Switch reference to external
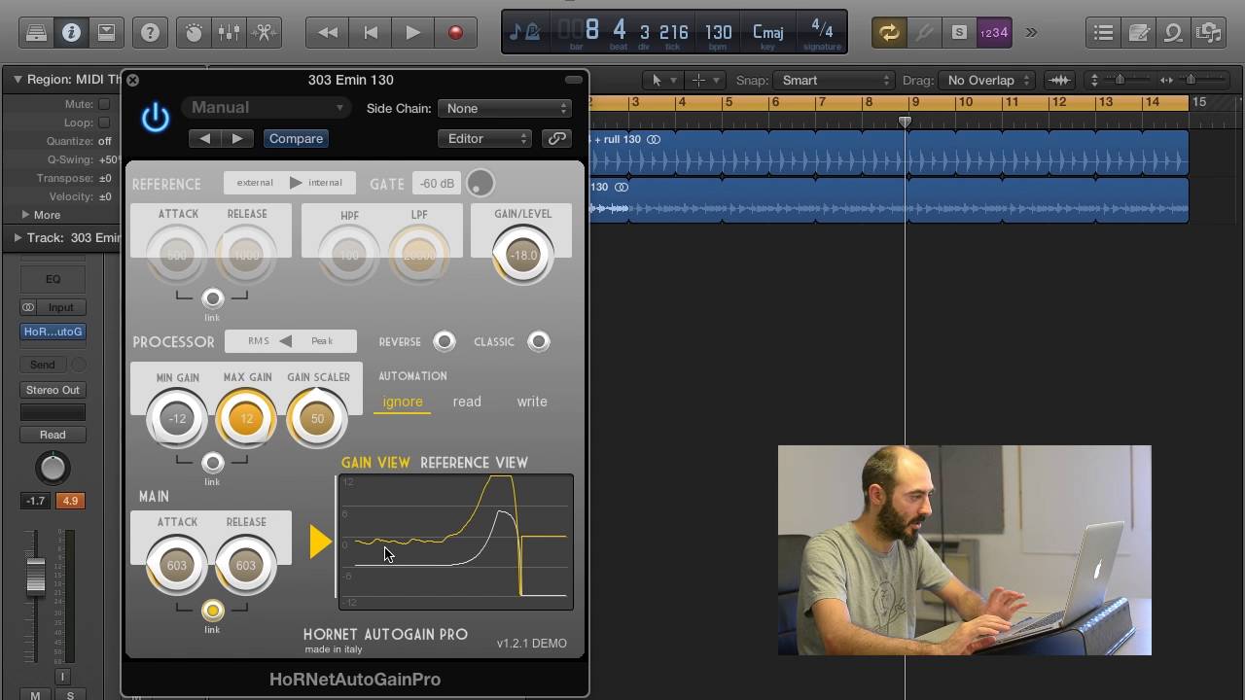Screen dimensions: 1245x700 pos(255,183)
